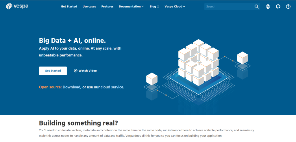Click the white Get Started button
Viewport: 296px width, 142px height.
tap(53, 71)
